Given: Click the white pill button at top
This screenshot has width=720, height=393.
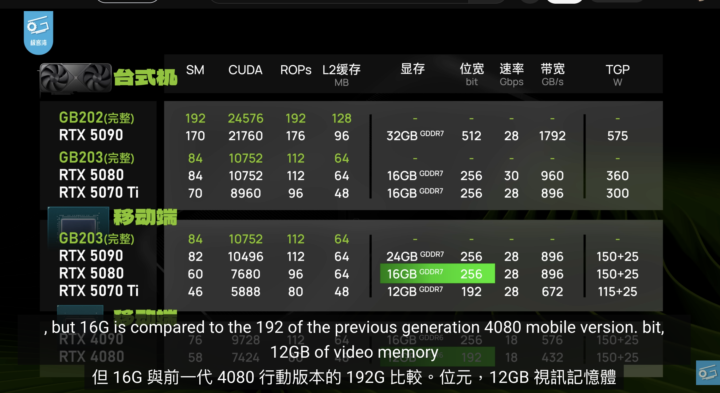Looking at the screenshot, I should coord(564,1).
